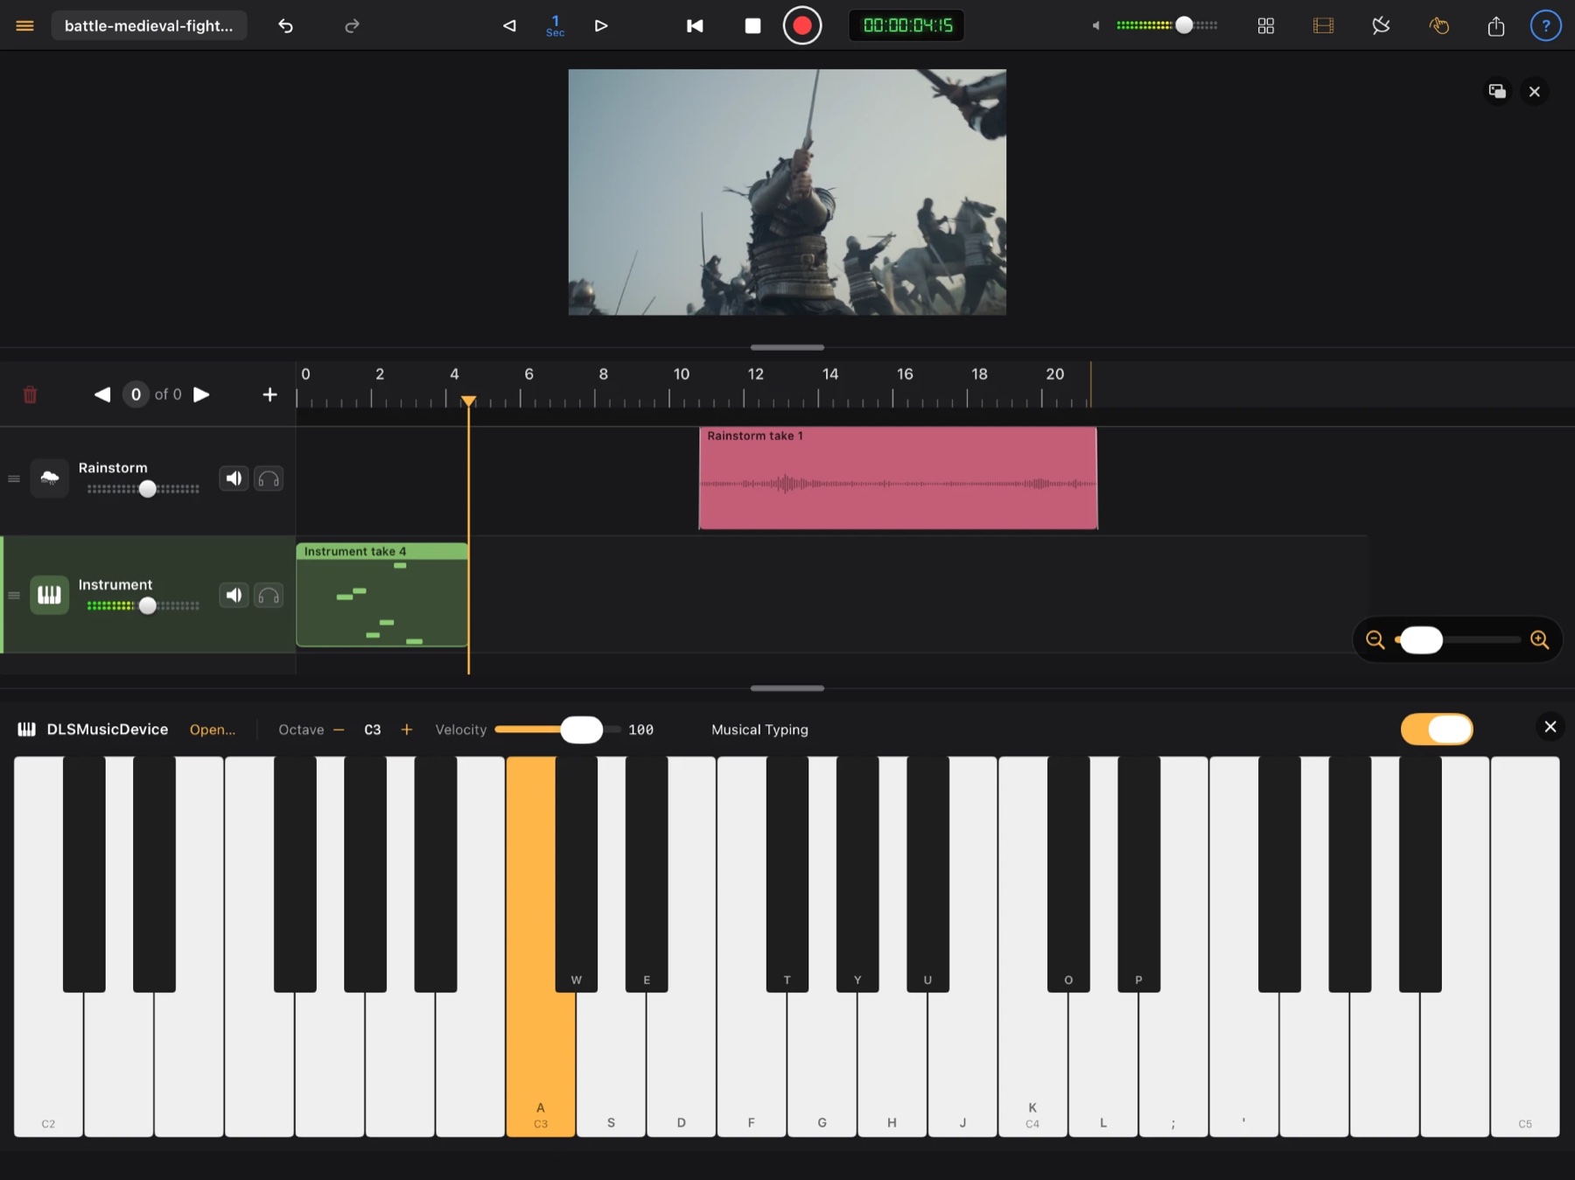Screen dimensions: 1575x1180
Task: Pop out the video preview window
Action: [1497, 91]
